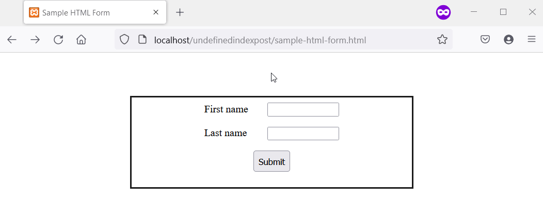Open a new tab
The height and width of the screenshot is (215, 543).
point(180,12)
